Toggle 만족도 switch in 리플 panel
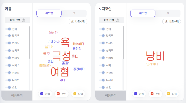Viewport: 186px width, 103px height. (x=8, y=35)
